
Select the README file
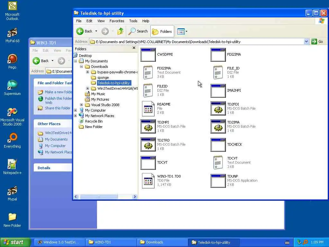(156, 109)
